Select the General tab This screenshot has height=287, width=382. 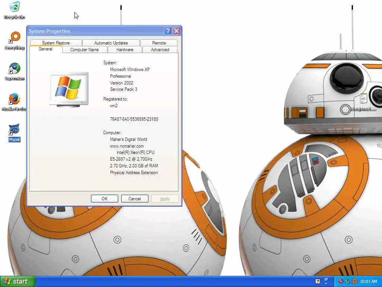click(x=46, y=49)
